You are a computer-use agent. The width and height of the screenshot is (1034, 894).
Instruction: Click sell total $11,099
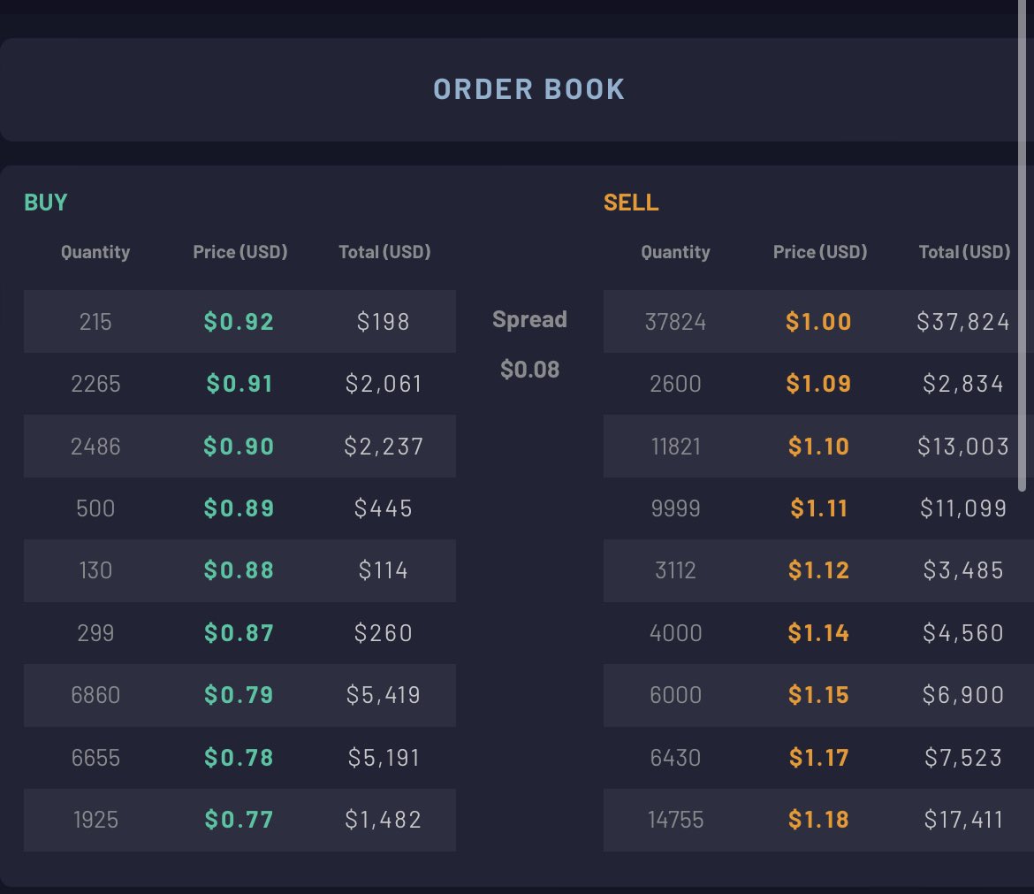962,508
